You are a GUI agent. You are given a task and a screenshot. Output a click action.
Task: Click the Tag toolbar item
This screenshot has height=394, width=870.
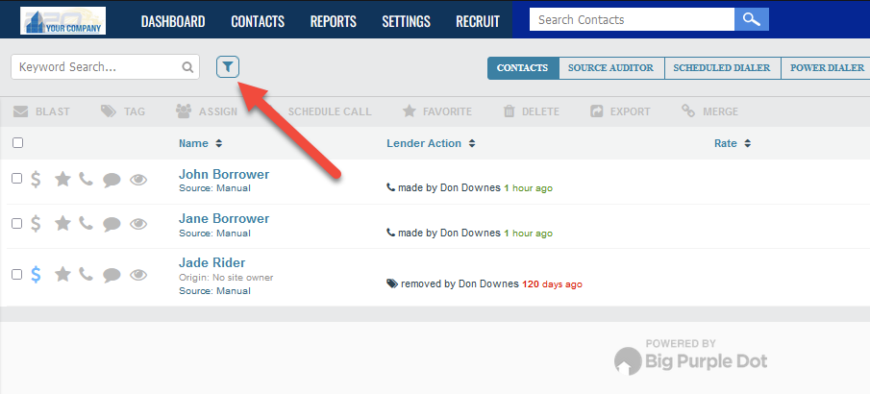pyautogui.click(x=123, y=111)
